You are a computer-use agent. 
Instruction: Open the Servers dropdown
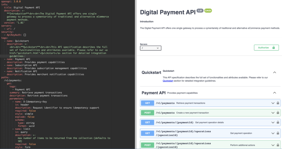[x=151, y=48]
